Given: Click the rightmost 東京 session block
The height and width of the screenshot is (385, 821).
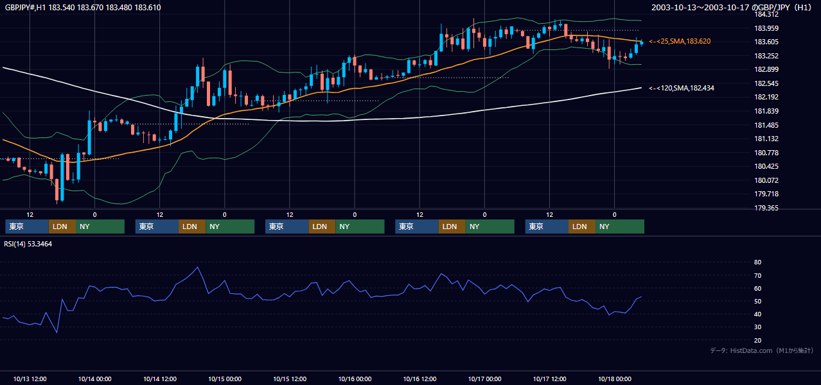Looking at the screenshot, I should tap(547, 227).
